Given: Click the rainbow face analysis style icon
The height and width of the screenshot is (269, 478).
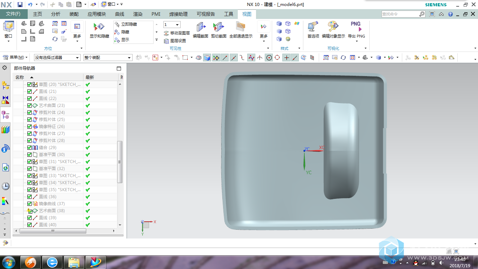Looking at the screenshot, I should tap(297, 23).
